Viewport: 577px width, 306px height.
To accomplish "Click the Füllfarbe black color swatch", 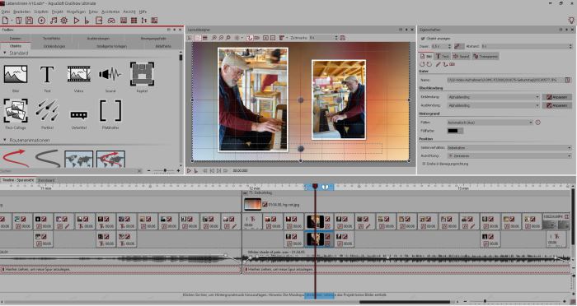I will point(455,131).
